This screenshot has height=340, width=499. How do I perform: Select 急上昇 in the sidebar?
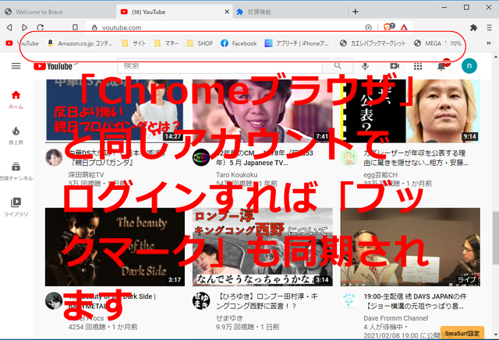point(16,135)
